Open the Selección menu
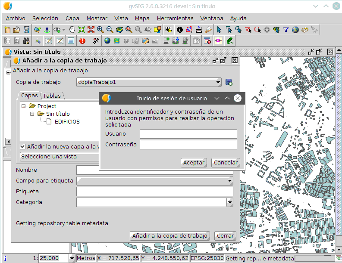Viewport: 342px width, 263px height. coord(45,19)
